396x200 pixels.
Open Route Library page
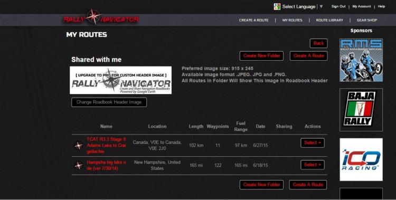tap(329, 20)
